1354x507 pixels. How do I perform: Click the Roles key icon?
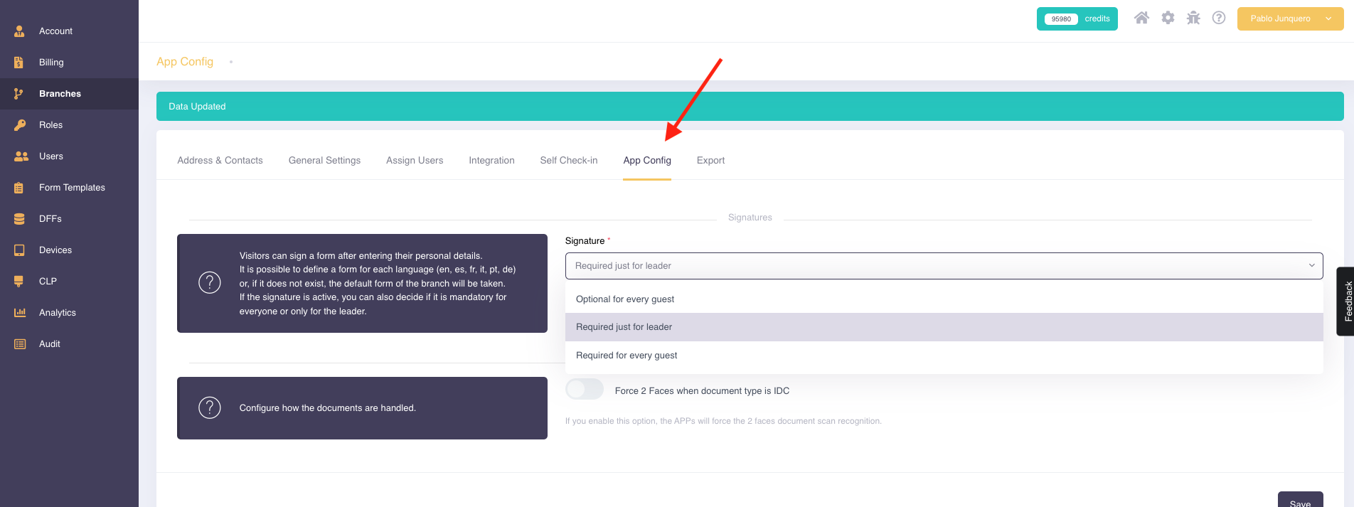pos(20,125)
